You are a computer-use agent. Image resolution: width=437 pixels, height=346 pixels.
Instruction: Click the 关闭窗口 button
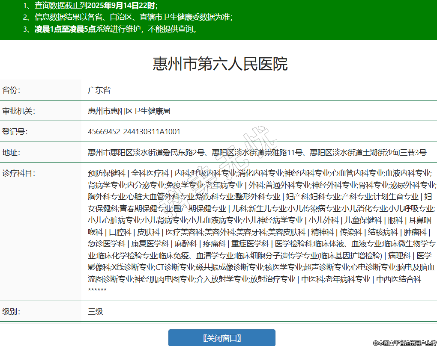coord(221,338)
